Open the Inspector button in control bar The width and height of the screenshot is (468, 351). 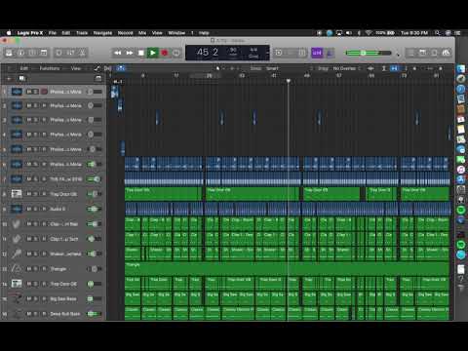[21, 53]
